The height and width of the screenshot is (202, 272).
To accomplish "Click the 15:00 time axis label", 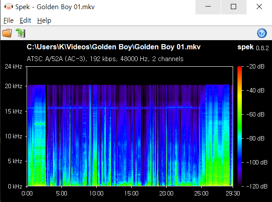I will [131, 193].
